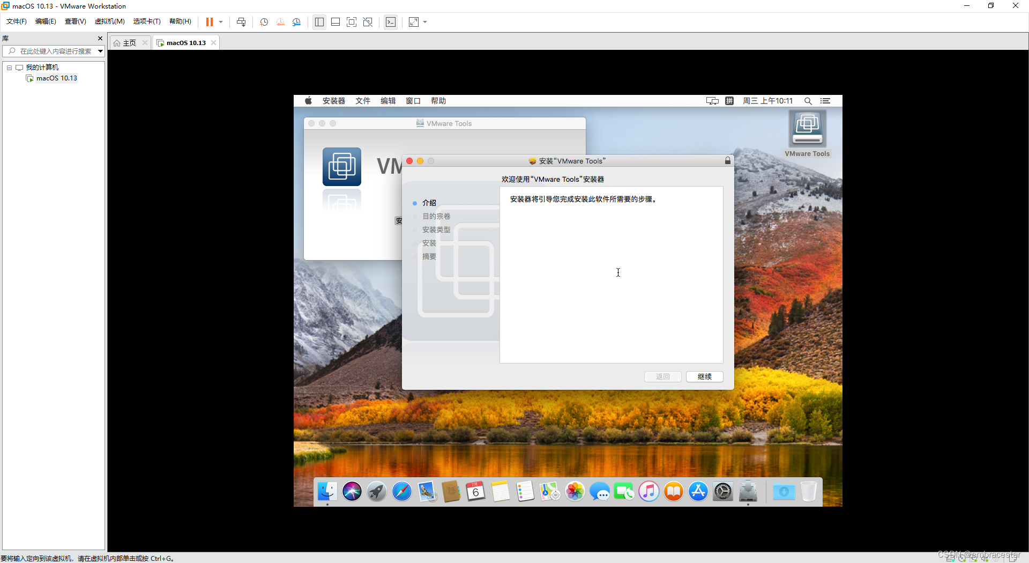Open Finder from the Dock
1029x563 pixels.
(327, 491)
